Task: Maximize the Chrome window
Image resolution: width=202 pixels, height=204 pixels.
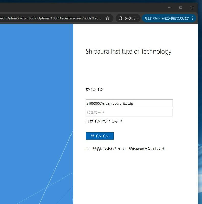Action: pos(181,8)
